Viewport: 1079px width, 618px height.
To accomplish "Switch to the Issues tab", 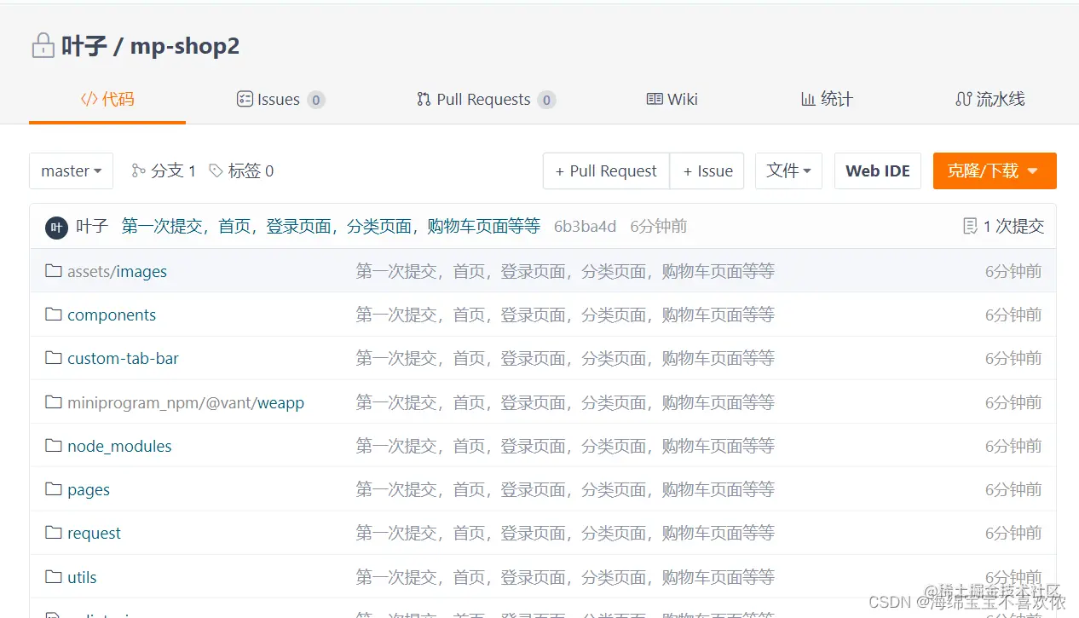I will 280,99.
